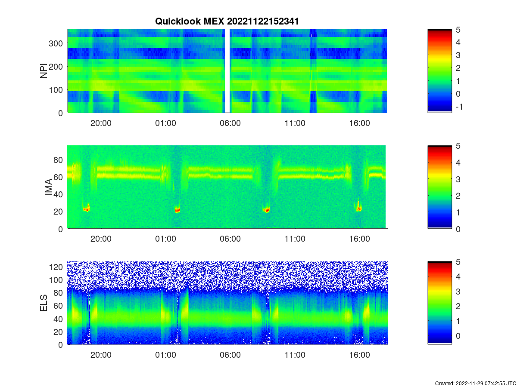Click the 0 label on the IMA colorbar
This screenshot has height=387, width=517.
click(458, 229)
